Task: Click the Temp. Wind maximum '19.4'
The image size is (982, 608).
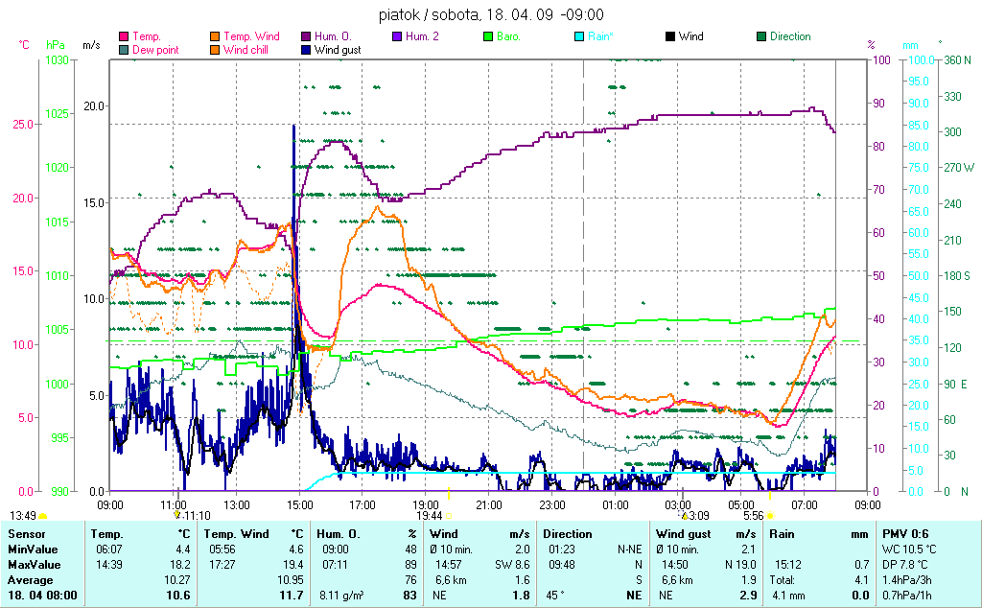Action: pos(293,565)
